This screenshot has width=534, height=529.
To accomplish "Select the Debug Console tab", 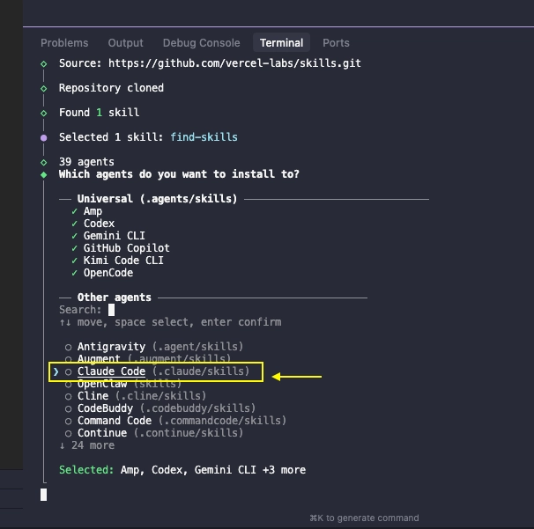I will [x=201, y=42].
